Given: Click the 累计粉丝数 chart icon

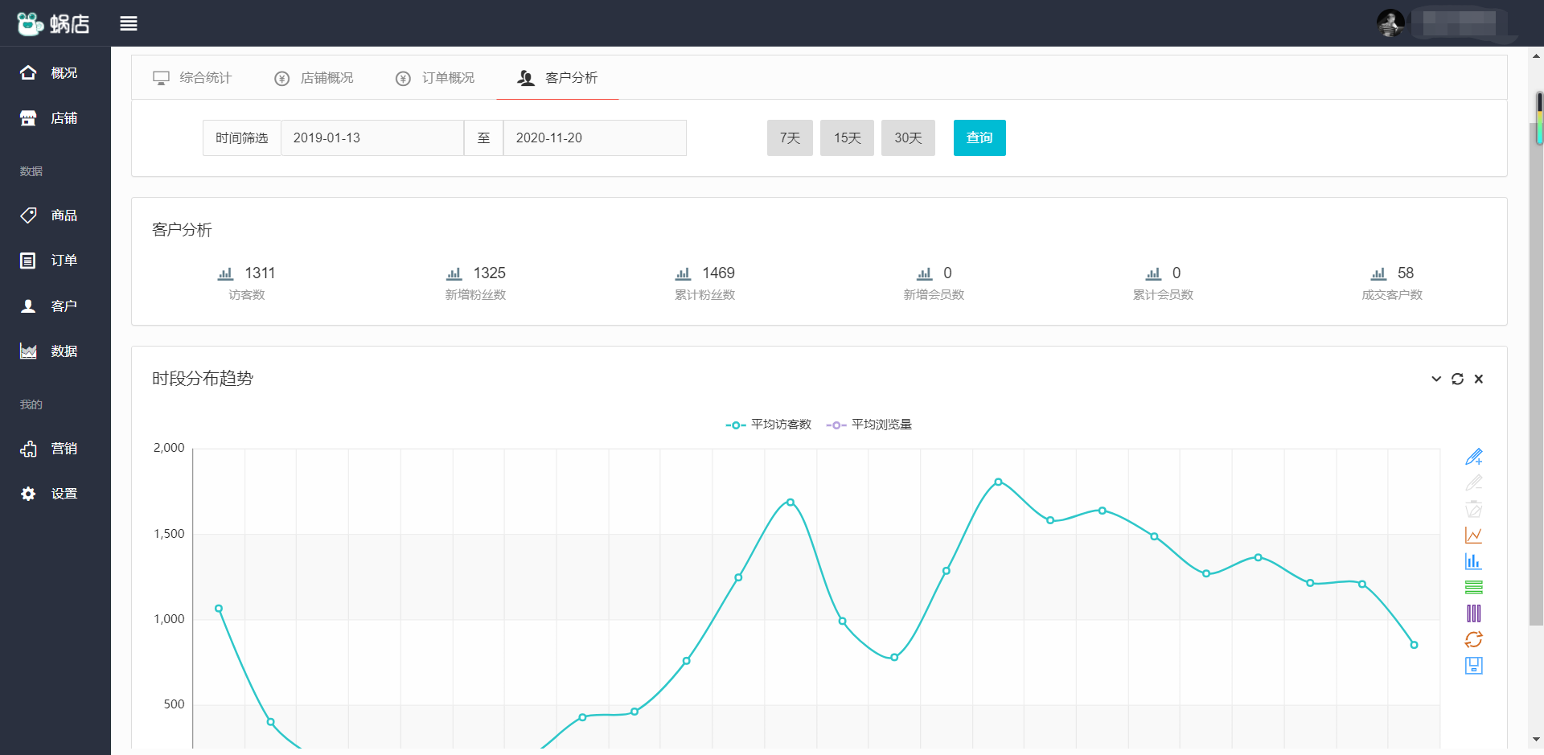Looking at the screenshot, I should pyautogui.click(x=684, y=274).
